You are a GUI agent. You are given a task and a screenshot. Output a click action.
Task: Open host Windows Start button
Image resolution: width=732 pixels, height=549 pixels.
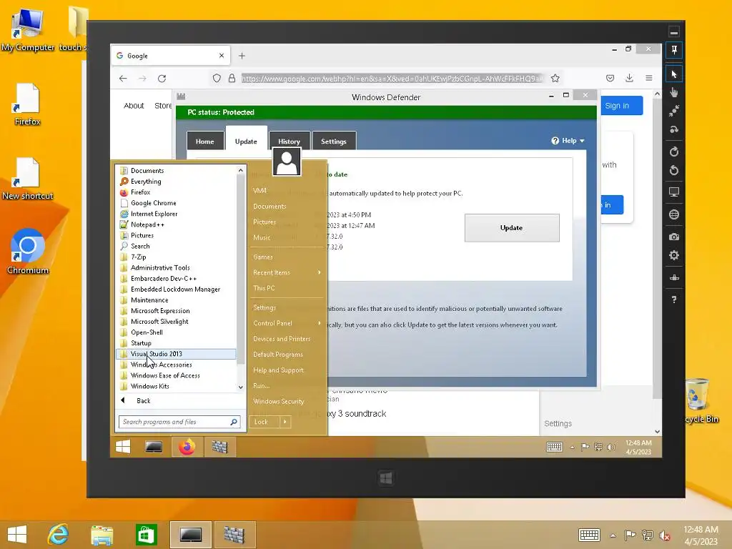pyautogui.click(x=17, y=535)
